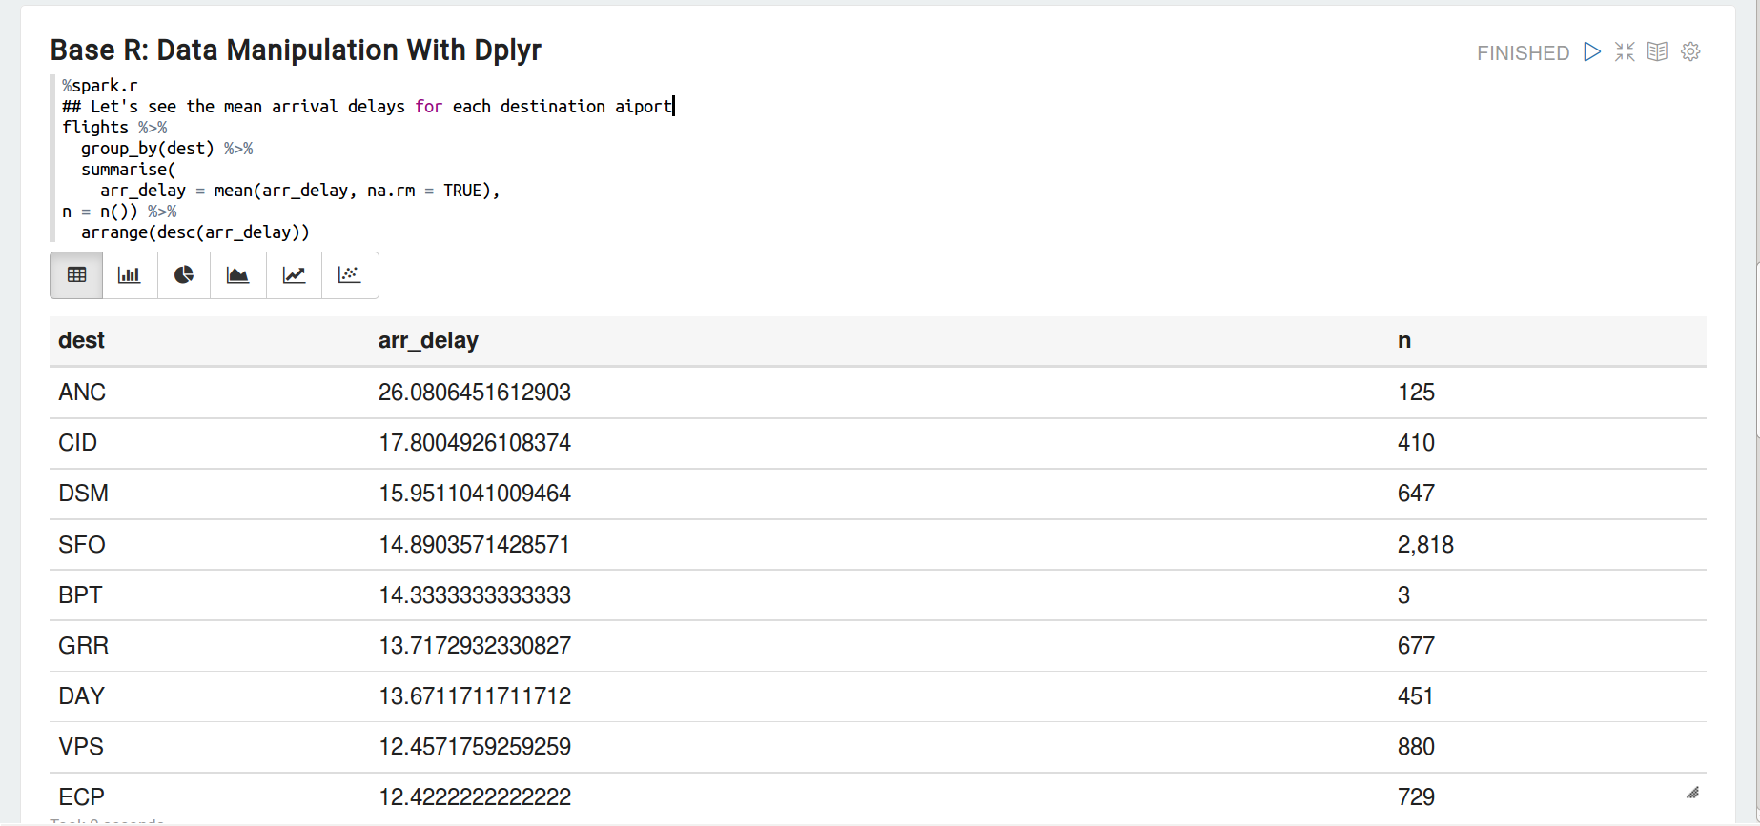Click the 'arrange(desc(arr_delay))' code line

pyautogui.click(x=195, y=232)
